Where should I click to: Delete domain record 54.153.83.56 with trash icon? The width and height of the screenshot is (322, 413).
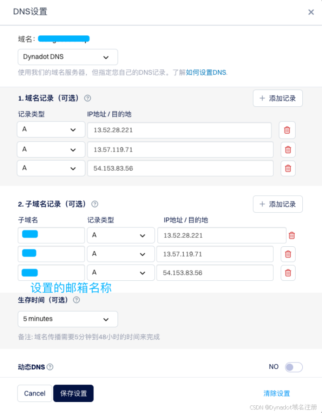pos(288,169)
